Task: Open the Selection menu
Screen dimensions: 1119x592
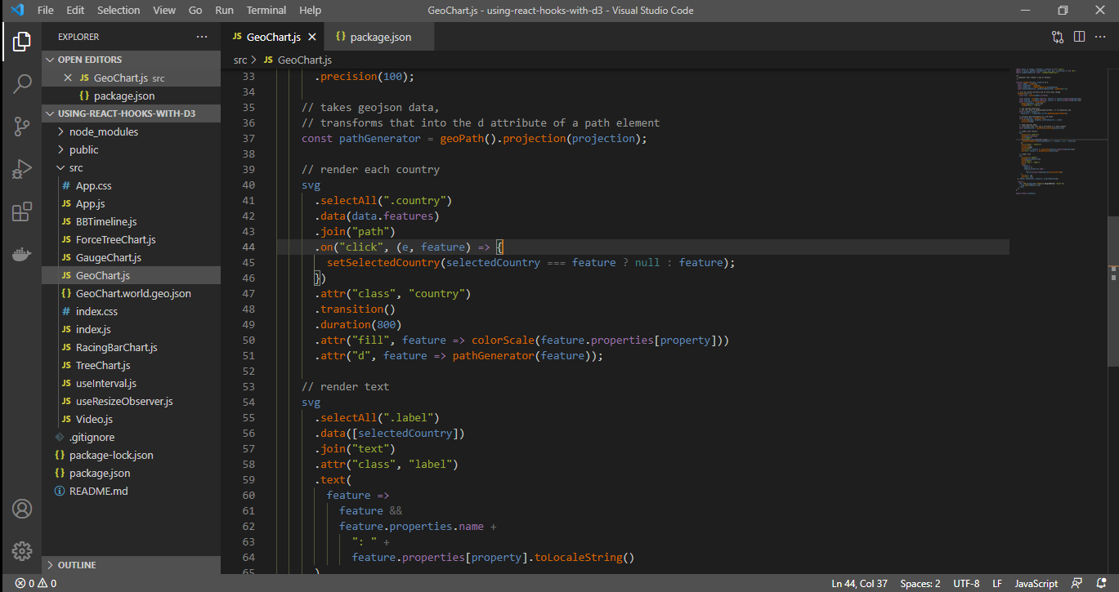Action: tap(119, 10)
